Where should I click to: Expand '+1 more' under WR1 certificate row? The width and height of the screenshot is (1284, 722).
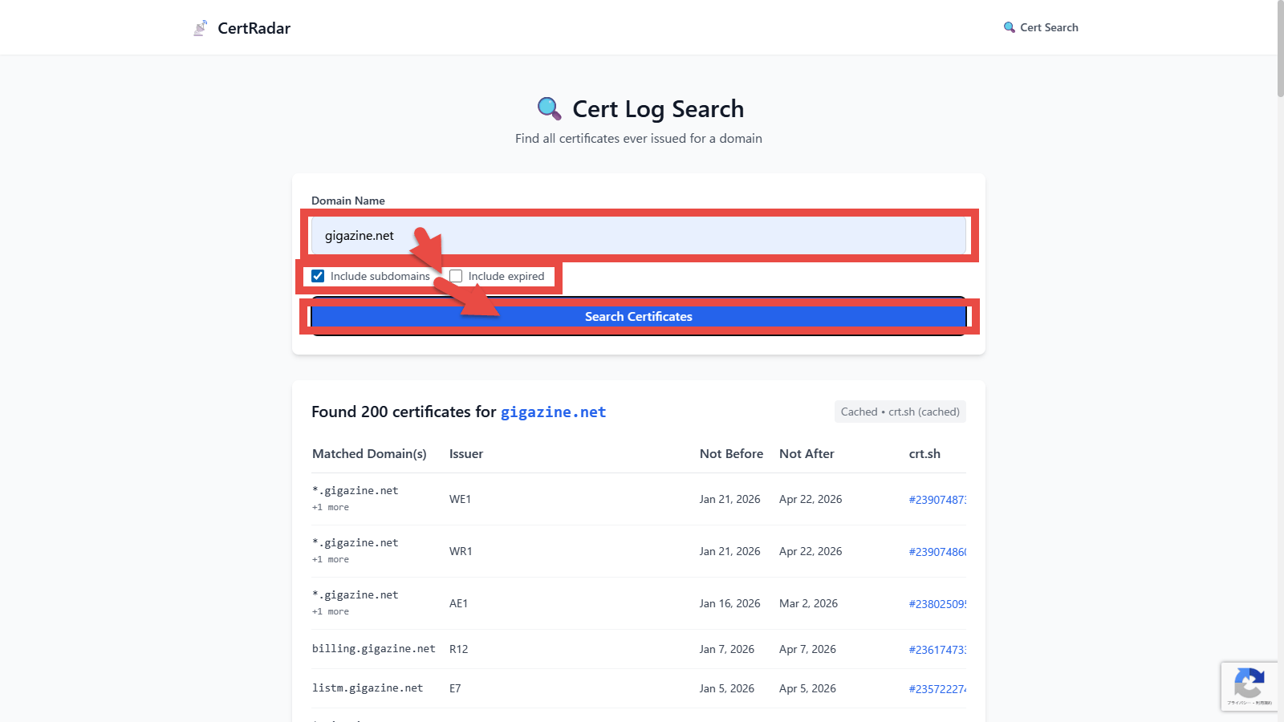click(x=331, y=559)
